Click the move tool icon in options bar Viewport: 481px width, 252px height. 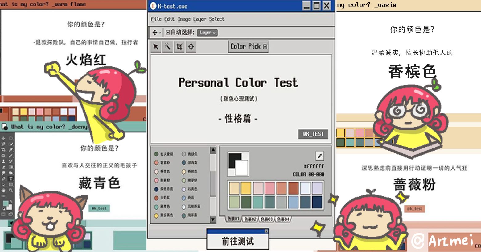click(155, 33)
